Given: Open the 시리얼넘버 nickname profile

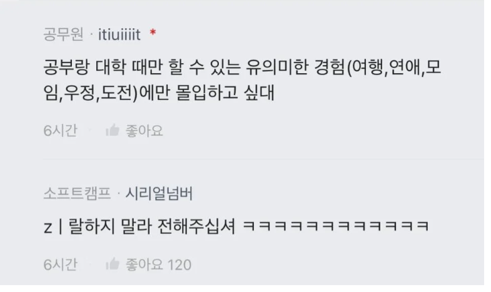Looking at the screenshot, I should pos(159,193).
